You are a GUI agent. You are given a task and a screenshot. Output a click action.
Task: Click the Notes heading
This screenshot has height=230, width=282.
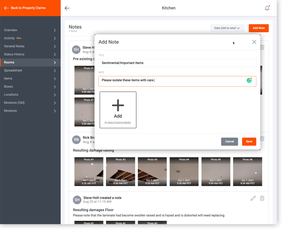pyautogui.click(x=75, y=27)
